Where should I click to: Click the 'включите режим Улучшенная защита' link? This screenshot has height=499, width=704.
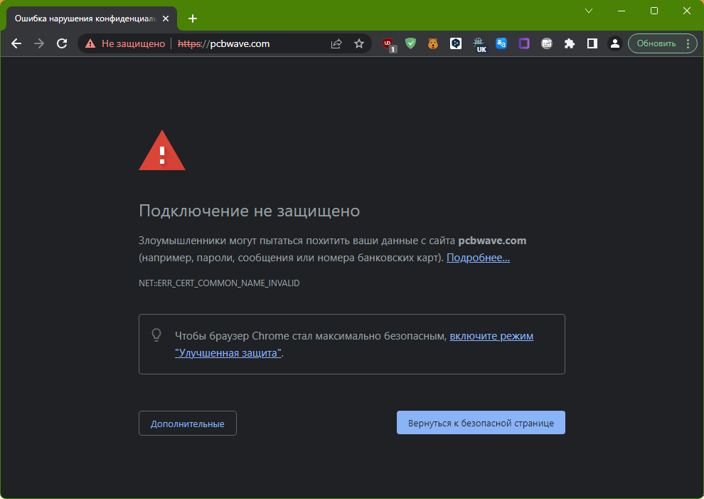[491, 336]
